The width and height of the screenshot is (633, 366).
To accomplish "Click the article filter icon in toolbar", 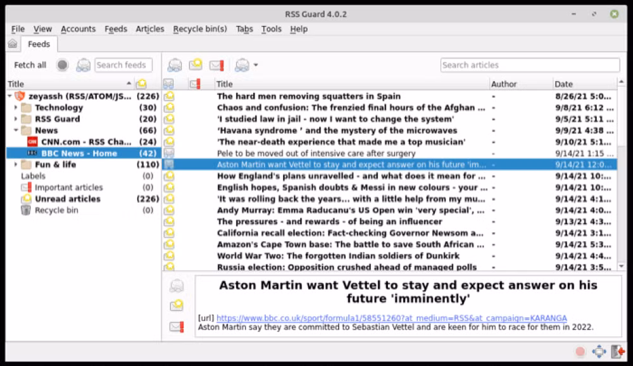I will pyautogui.click(x=242, y=65).
